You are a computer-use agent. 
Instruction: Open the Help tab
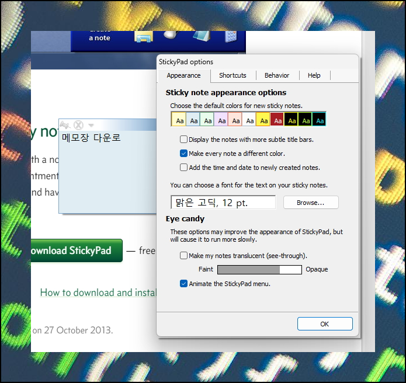[314, 75]
